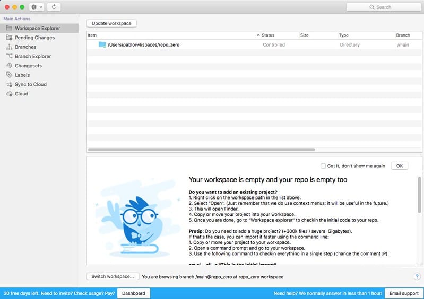Toggle sort arrow in Item column
The image size is (424, 299).
click(258, 35)
